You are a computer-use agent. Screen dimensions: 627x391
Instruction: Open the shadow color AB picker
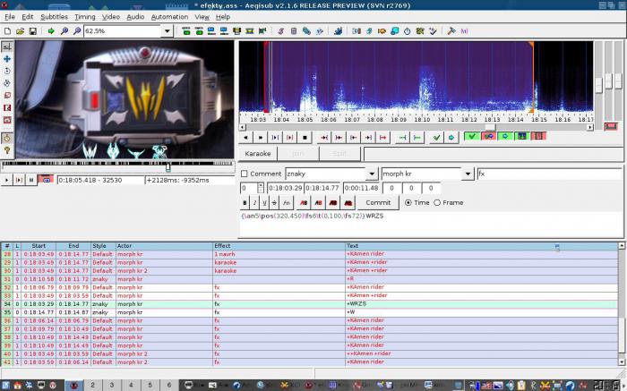(348, 203)
